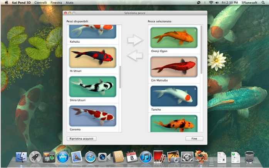This screenshot has width=269, height=168.
Task: Open the Aiuto menu
Action: pos(69,3)
